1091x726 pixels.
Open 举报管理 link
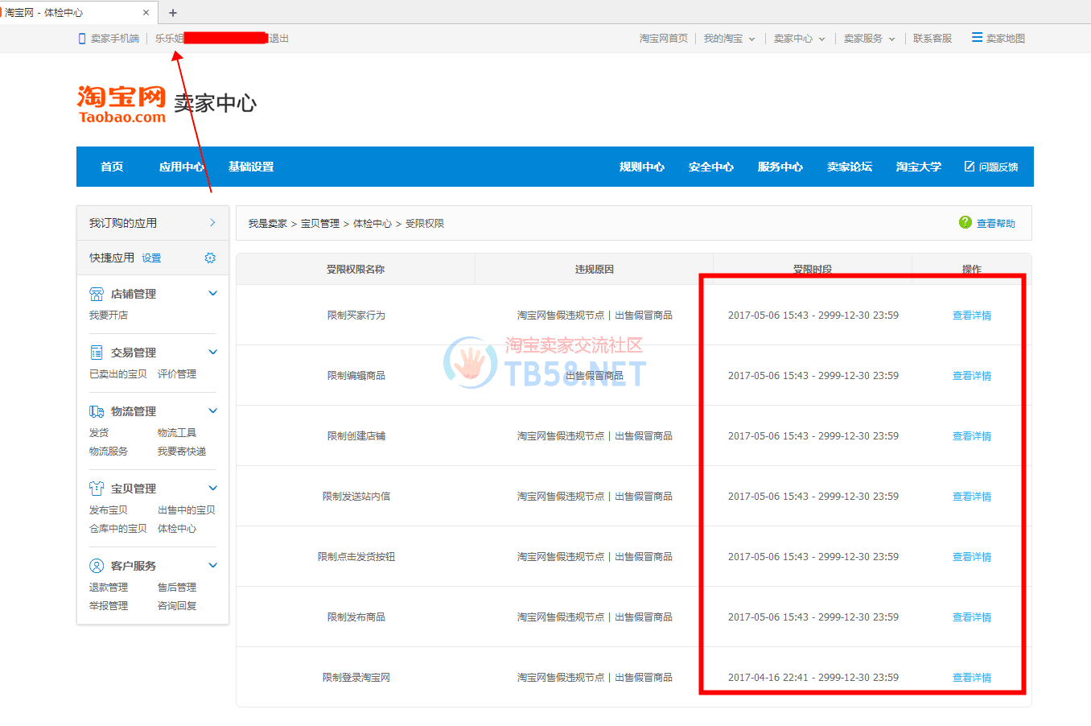tap(109, 606)
